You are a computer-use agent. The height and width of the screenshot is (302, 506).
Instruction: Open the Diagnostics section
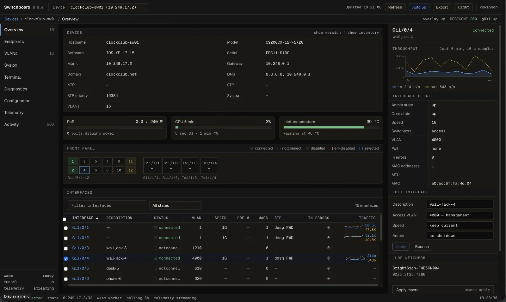(29, 89)
